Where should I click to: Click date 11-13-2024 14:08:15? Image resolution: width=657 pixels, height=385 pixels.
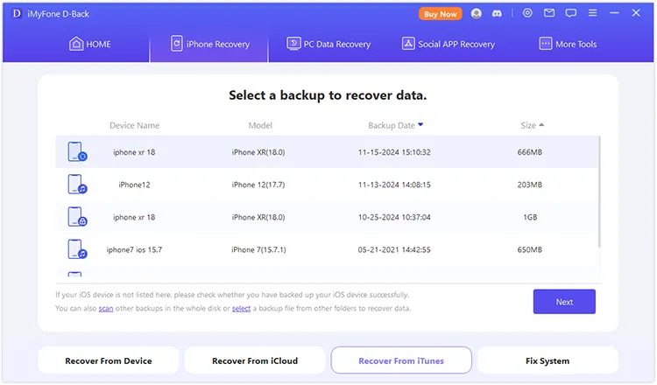(394, 185)
